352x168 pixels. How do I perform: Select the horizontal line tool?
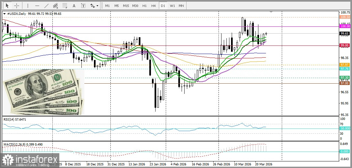click(37, 6)
